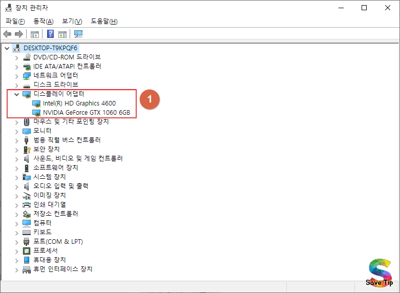Expand the IDE ATA/ATAPI 컨트롤러 node
This screenshot has width=400, height=293.
17,67
